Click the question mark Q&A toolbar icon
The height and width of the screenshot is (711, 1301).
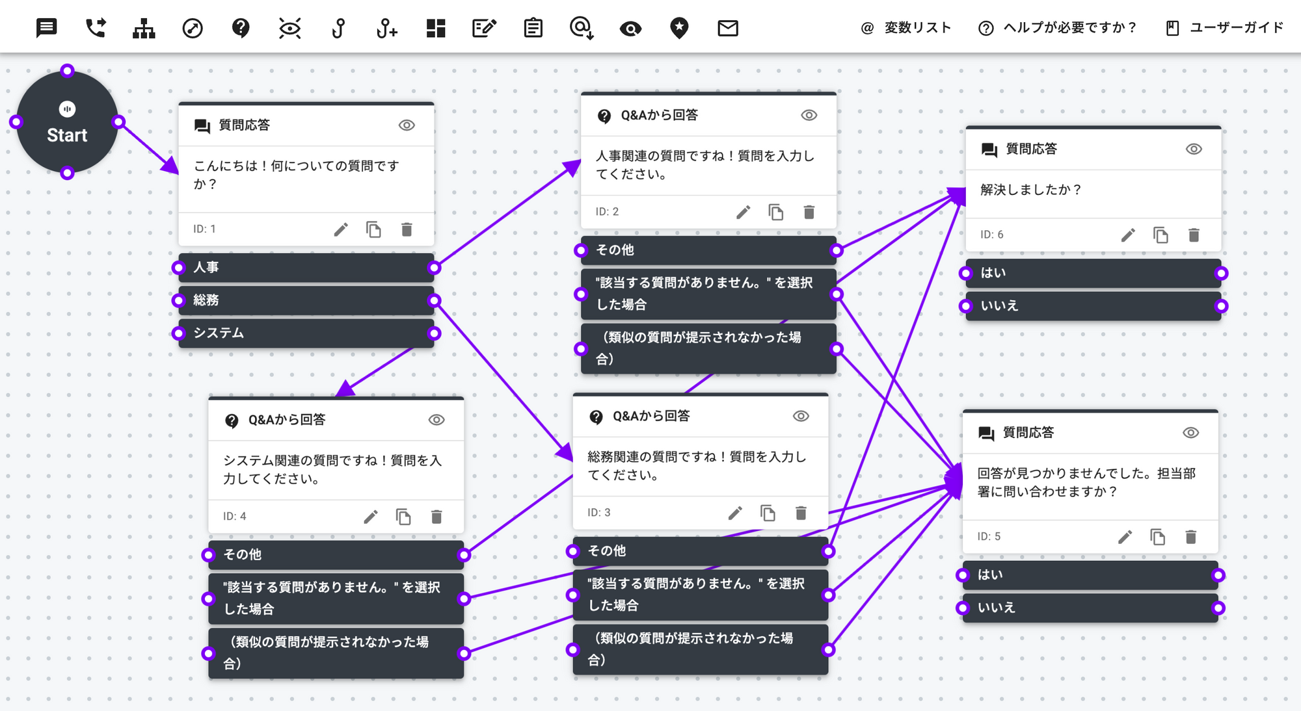pyautogui.click(x=241, y=28)
